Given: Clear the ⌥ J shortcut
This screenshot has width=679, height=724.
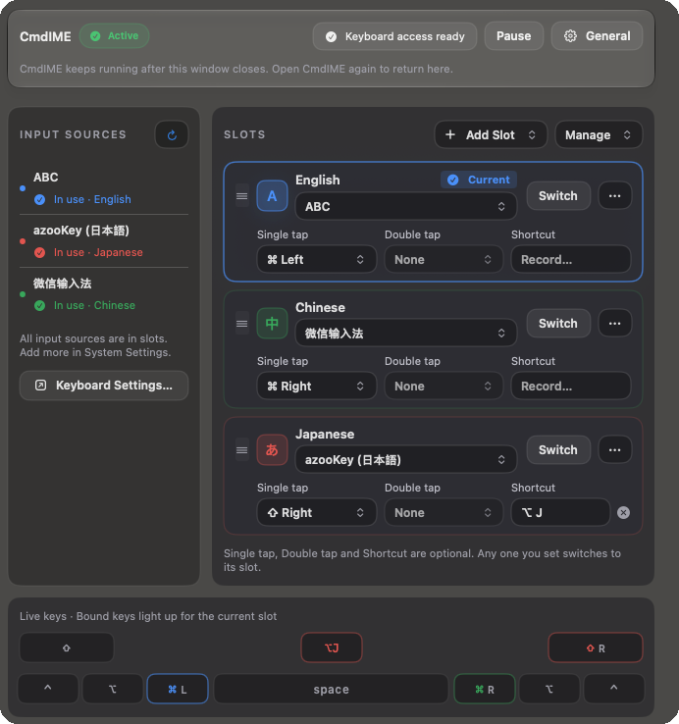Looking at the screenshot, I should (624, 512).
